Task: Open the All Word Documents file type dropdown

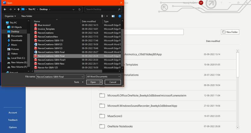Action: point(103,77)
